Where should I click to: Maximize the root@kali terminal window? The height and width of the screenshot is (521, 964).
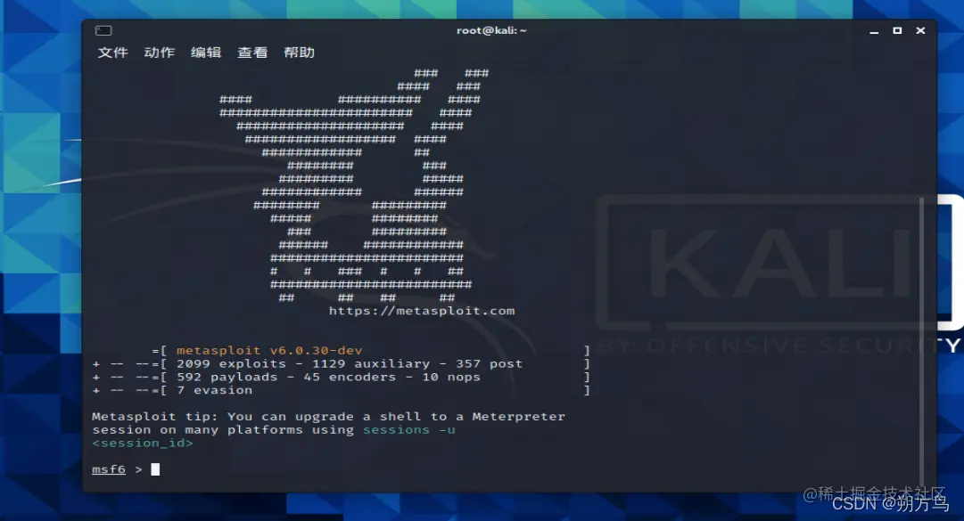pyautogui.click(x=897, y=30)
